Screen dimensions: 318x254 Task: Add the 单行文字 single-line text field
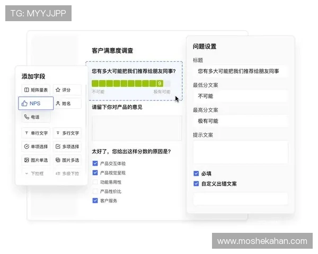pyautogui.click(x=36, y=133)
